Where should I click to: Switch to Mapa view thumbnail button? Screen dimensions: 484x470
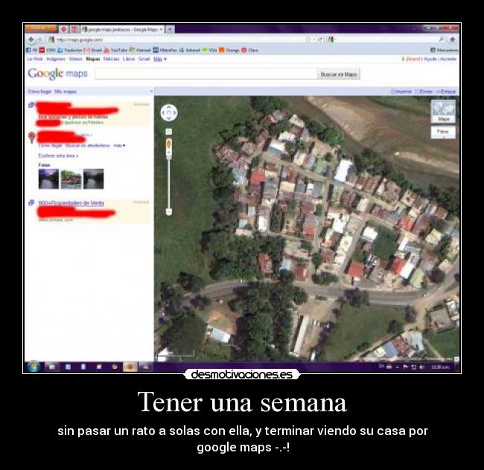443,112
